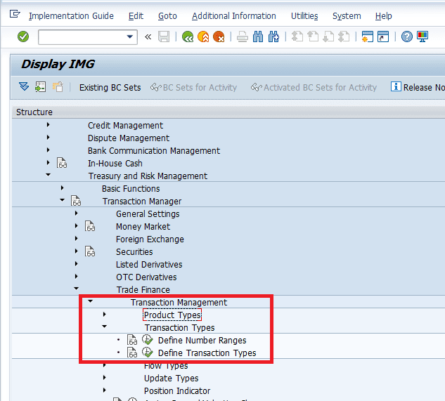Click the binoculars Find icon
The width and height of the screenshot is (445, 401).
coord(258,37)
